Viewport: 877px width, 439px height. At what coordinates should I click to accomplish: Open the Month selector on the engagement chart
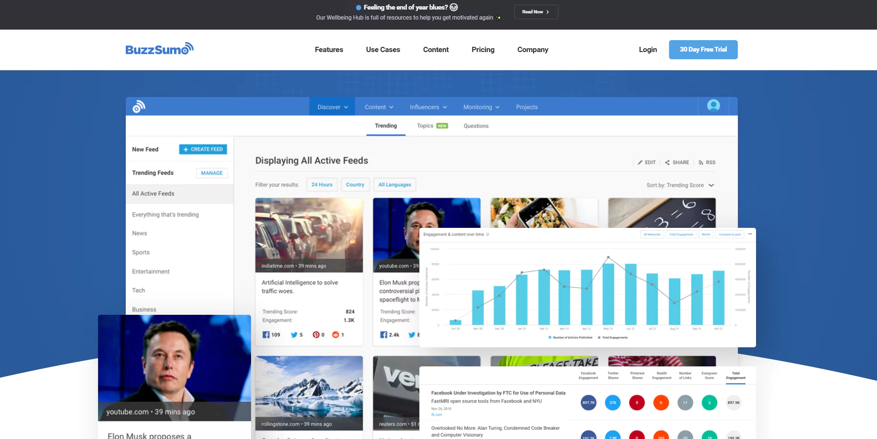click(x=706, y=235)
